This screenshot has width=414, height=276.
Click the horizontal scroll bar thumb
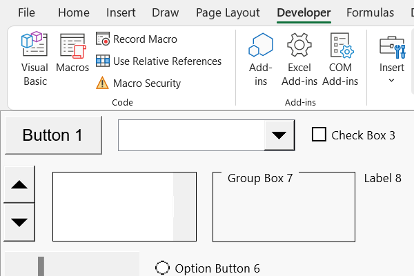pos(41,266)
